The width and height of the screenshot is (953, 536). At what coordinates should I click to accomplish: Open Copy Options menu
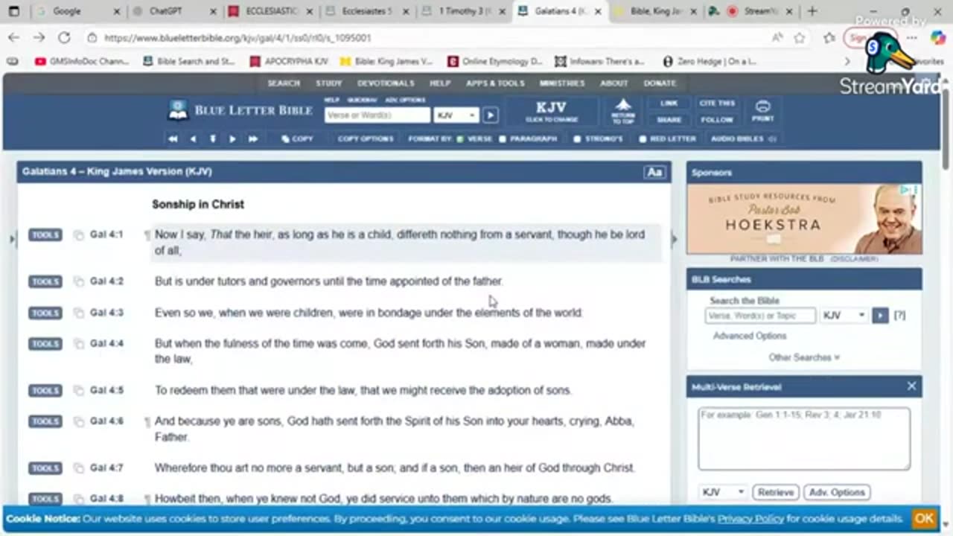(366, 139)
